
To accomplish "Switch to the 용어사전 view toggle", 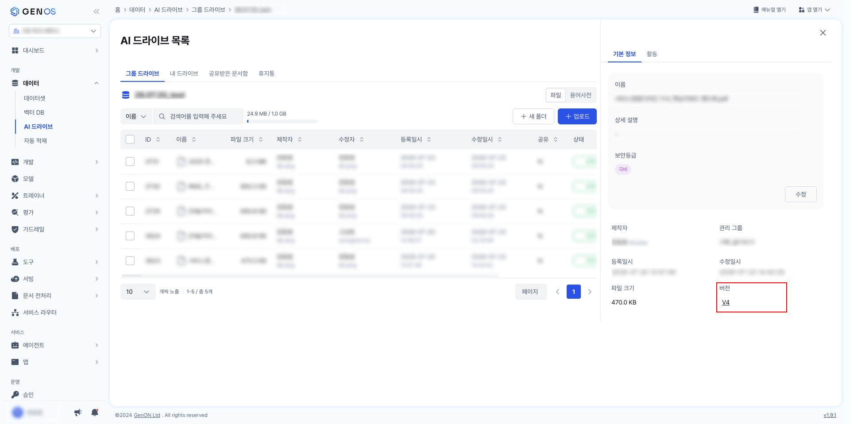I will point(580,95).
